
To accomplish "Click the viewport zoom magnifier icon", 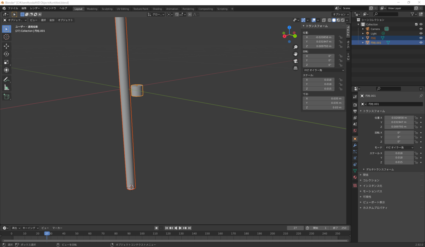I will pyautogui.click(x=295, y=47).
